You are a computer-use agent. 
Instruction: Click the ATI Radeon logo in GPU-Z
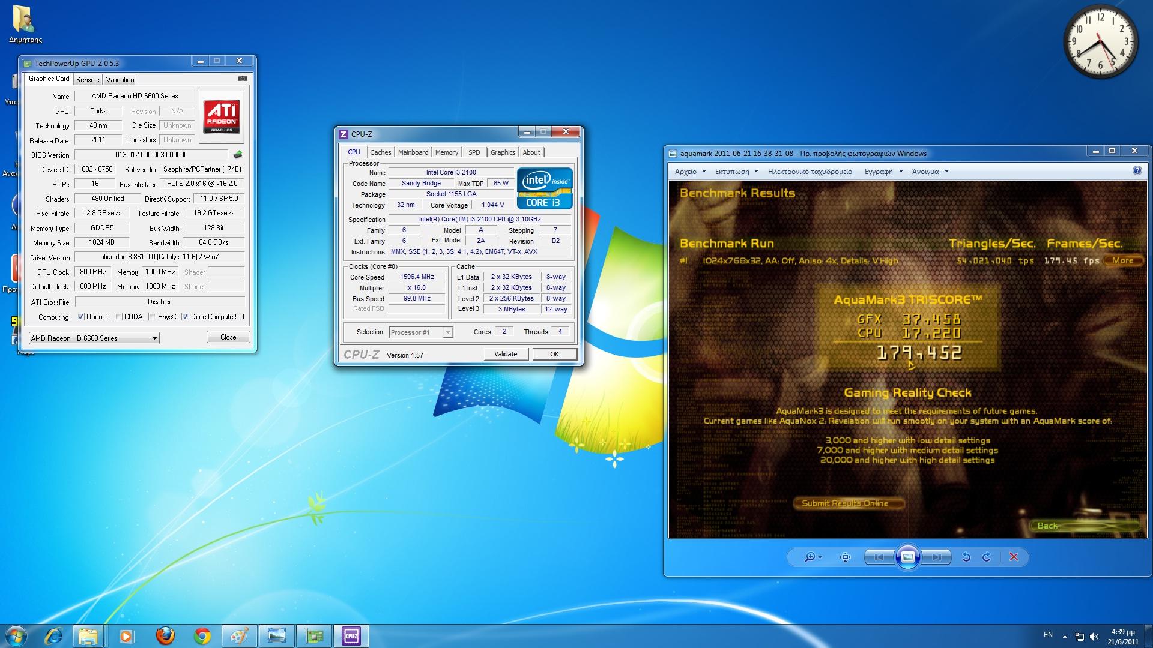click(222, 116)
